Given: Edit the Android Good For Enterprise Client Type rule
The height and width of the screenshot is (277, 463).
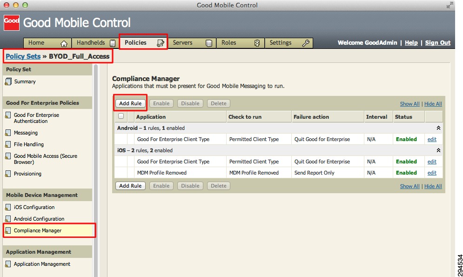Looking at the screenshot, I should point(432,139).
